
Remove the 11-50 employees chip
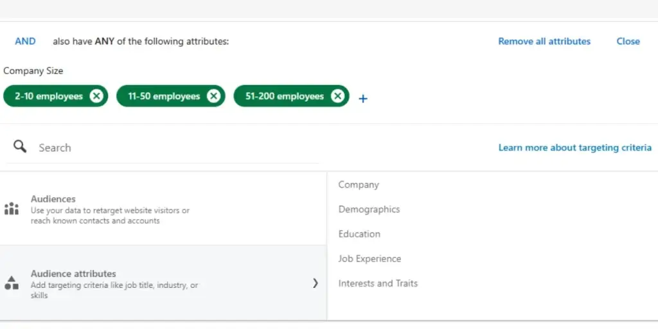coord(213,96)
